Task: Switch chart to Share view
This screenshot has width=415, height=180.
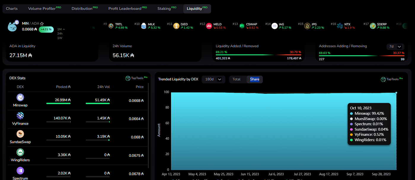Action: tap(255, 79)
